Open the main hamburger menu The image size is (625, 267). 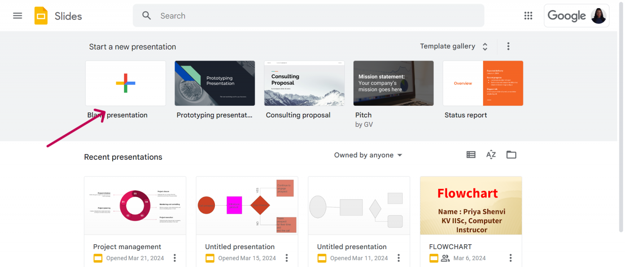click(x=17, y=15)
